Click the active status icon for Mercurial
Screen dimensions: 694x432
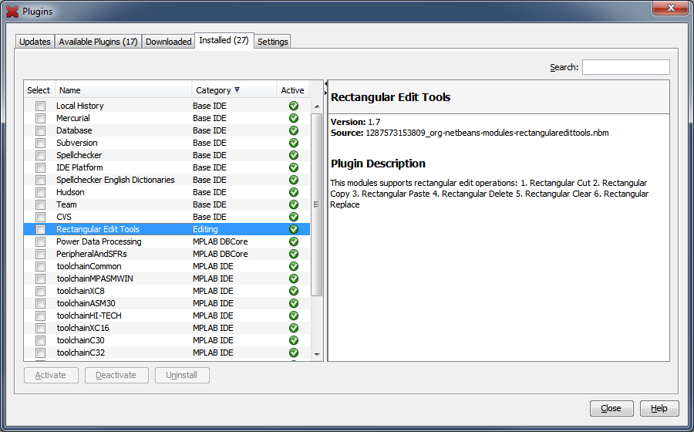point(293,118)
